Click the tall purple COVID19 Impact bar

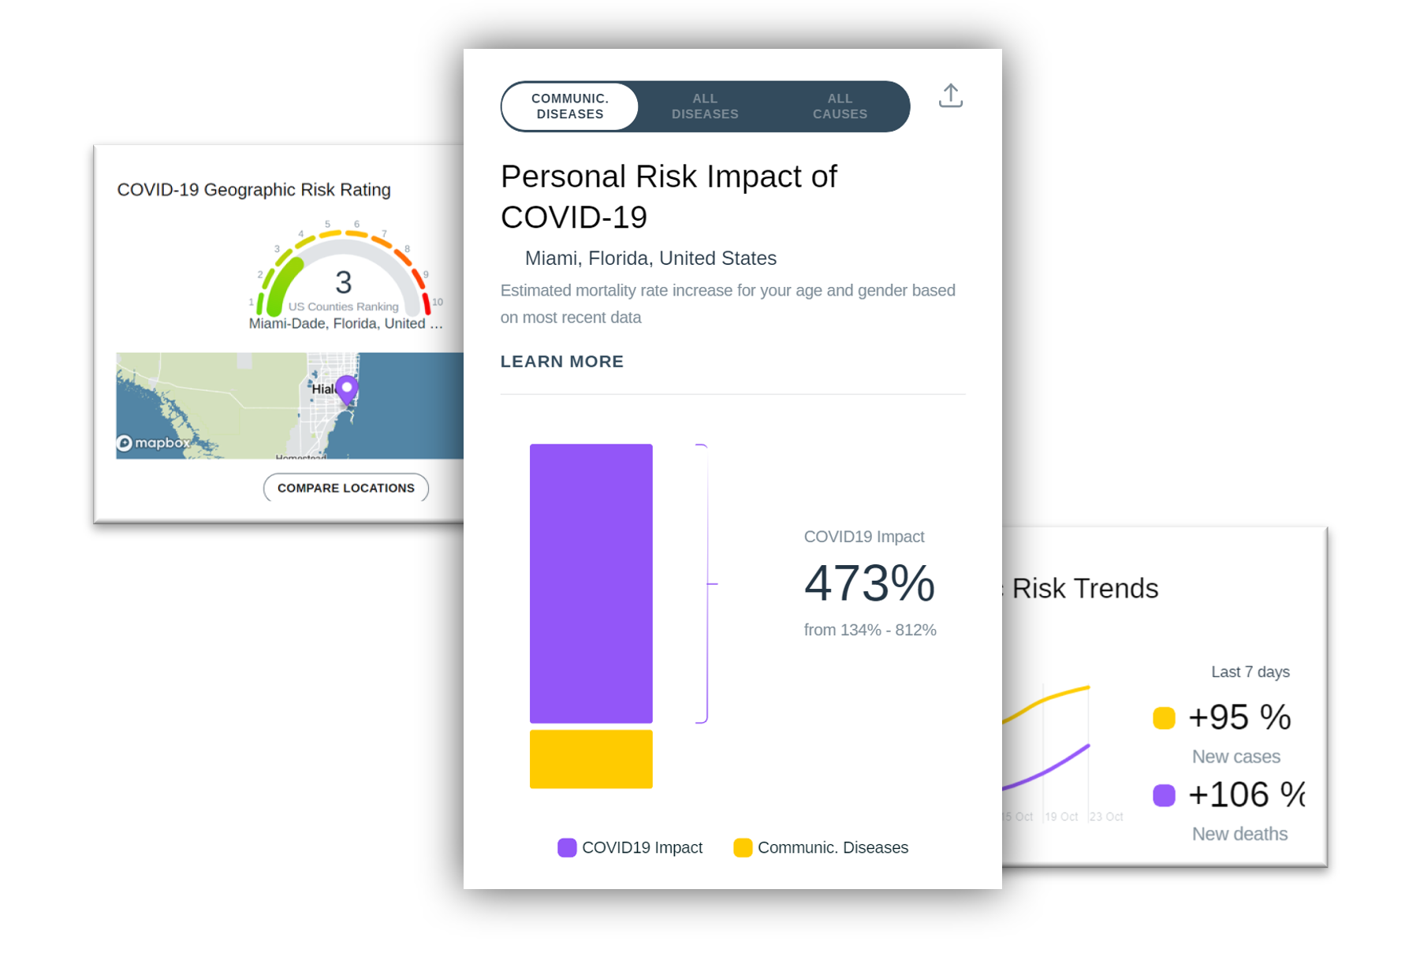(591, 583)
